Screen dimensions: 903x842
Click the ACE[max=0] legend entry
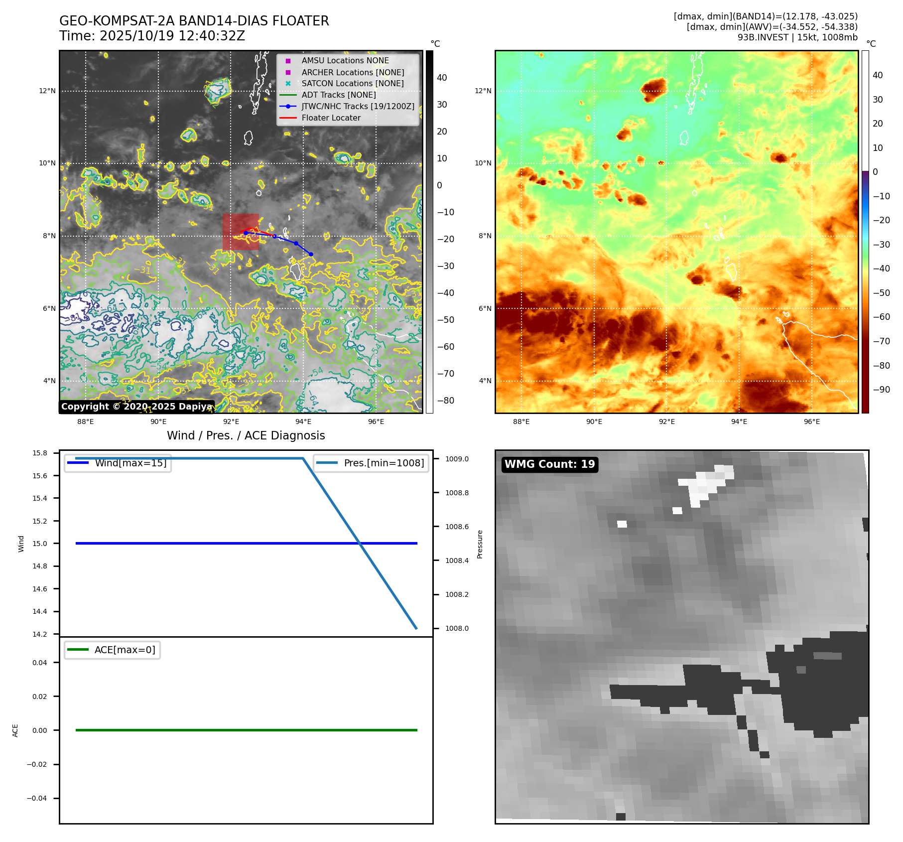(x=113, y=650)
